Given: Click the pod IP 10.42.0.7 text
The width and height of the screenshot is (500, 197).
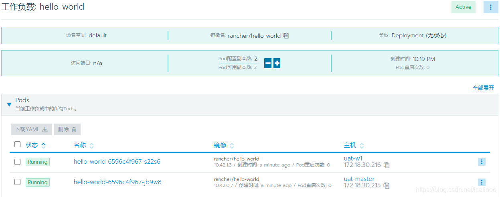Looking at the screenshot, I should click(223, 185).
